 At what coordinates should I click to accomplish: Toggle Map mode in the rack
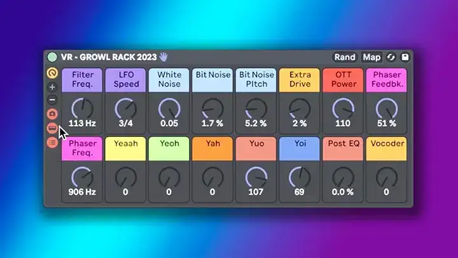pyautogui.click(x=371, y=57)
